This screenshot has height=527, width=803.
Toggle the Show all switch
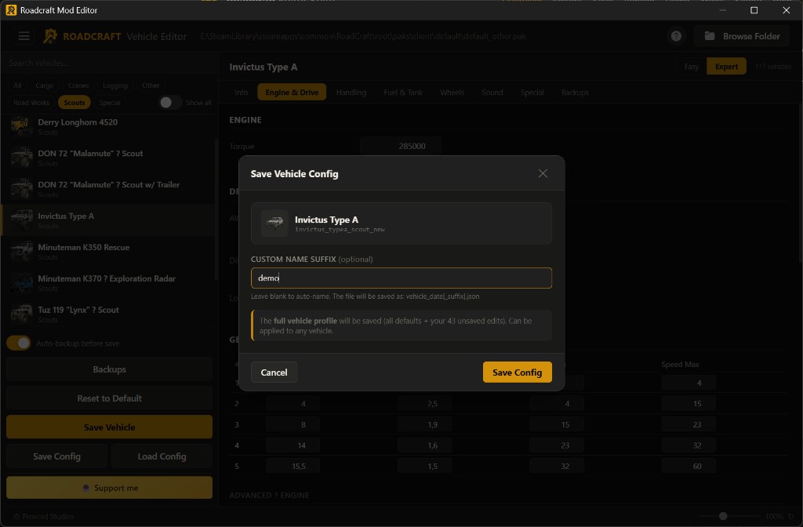click(x=170, y=103)
